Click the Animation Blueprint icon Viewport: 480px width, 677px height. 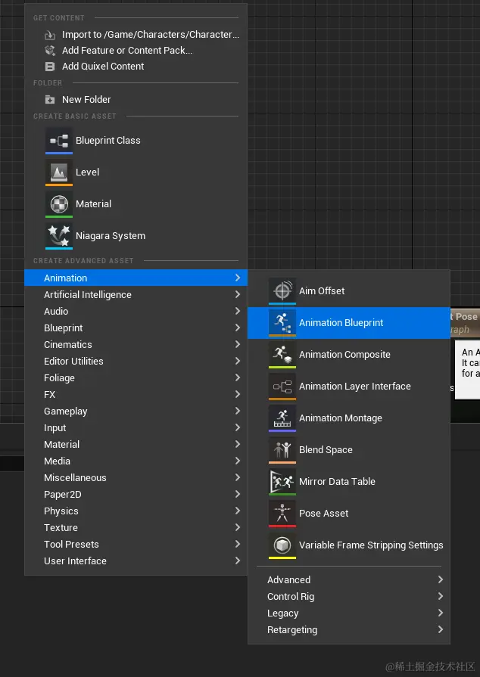click(x=282, y=322)
